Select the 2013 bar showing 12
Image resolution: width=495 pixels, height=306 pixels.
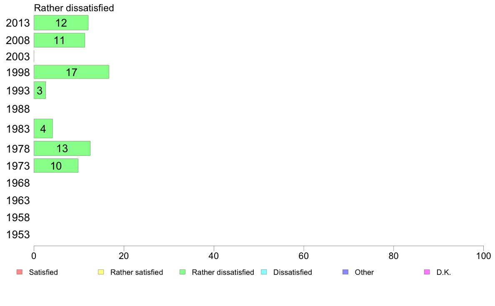(x=61, y=23)
